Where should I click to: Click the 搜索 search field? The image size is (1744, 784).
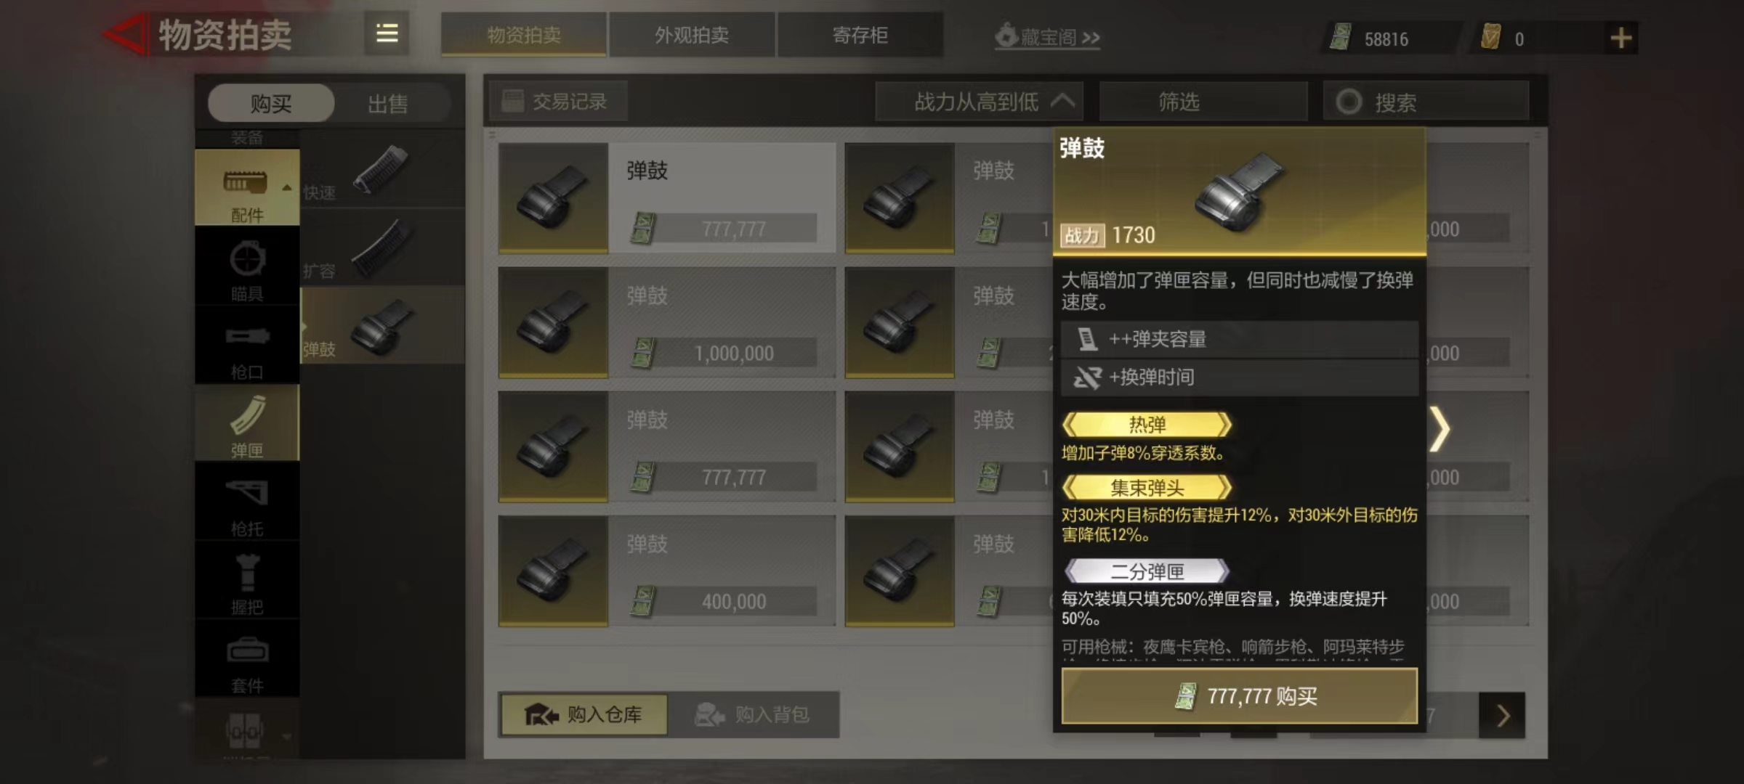click(1426, 102)
